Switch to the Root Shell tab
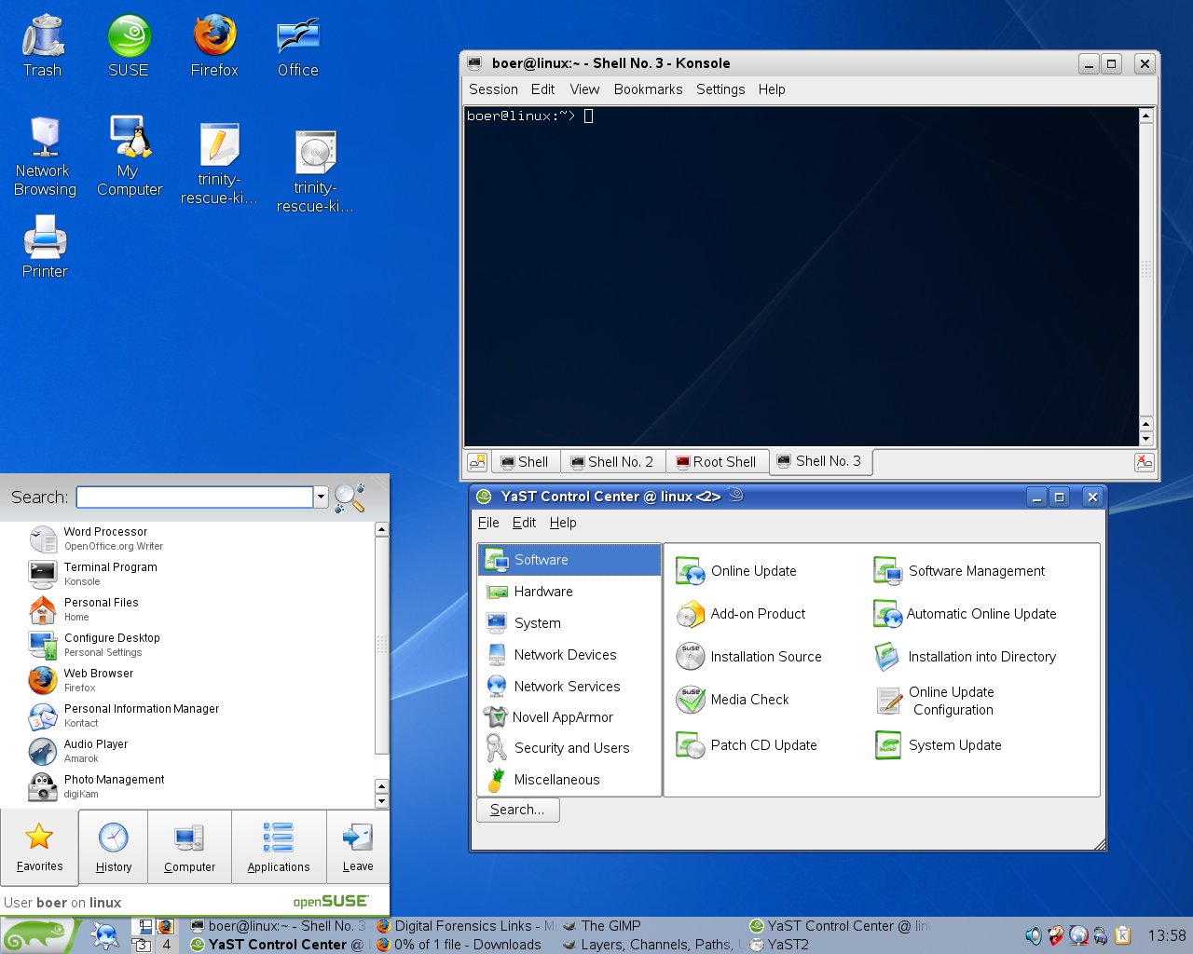1193x954 pixels. point(716,462)
